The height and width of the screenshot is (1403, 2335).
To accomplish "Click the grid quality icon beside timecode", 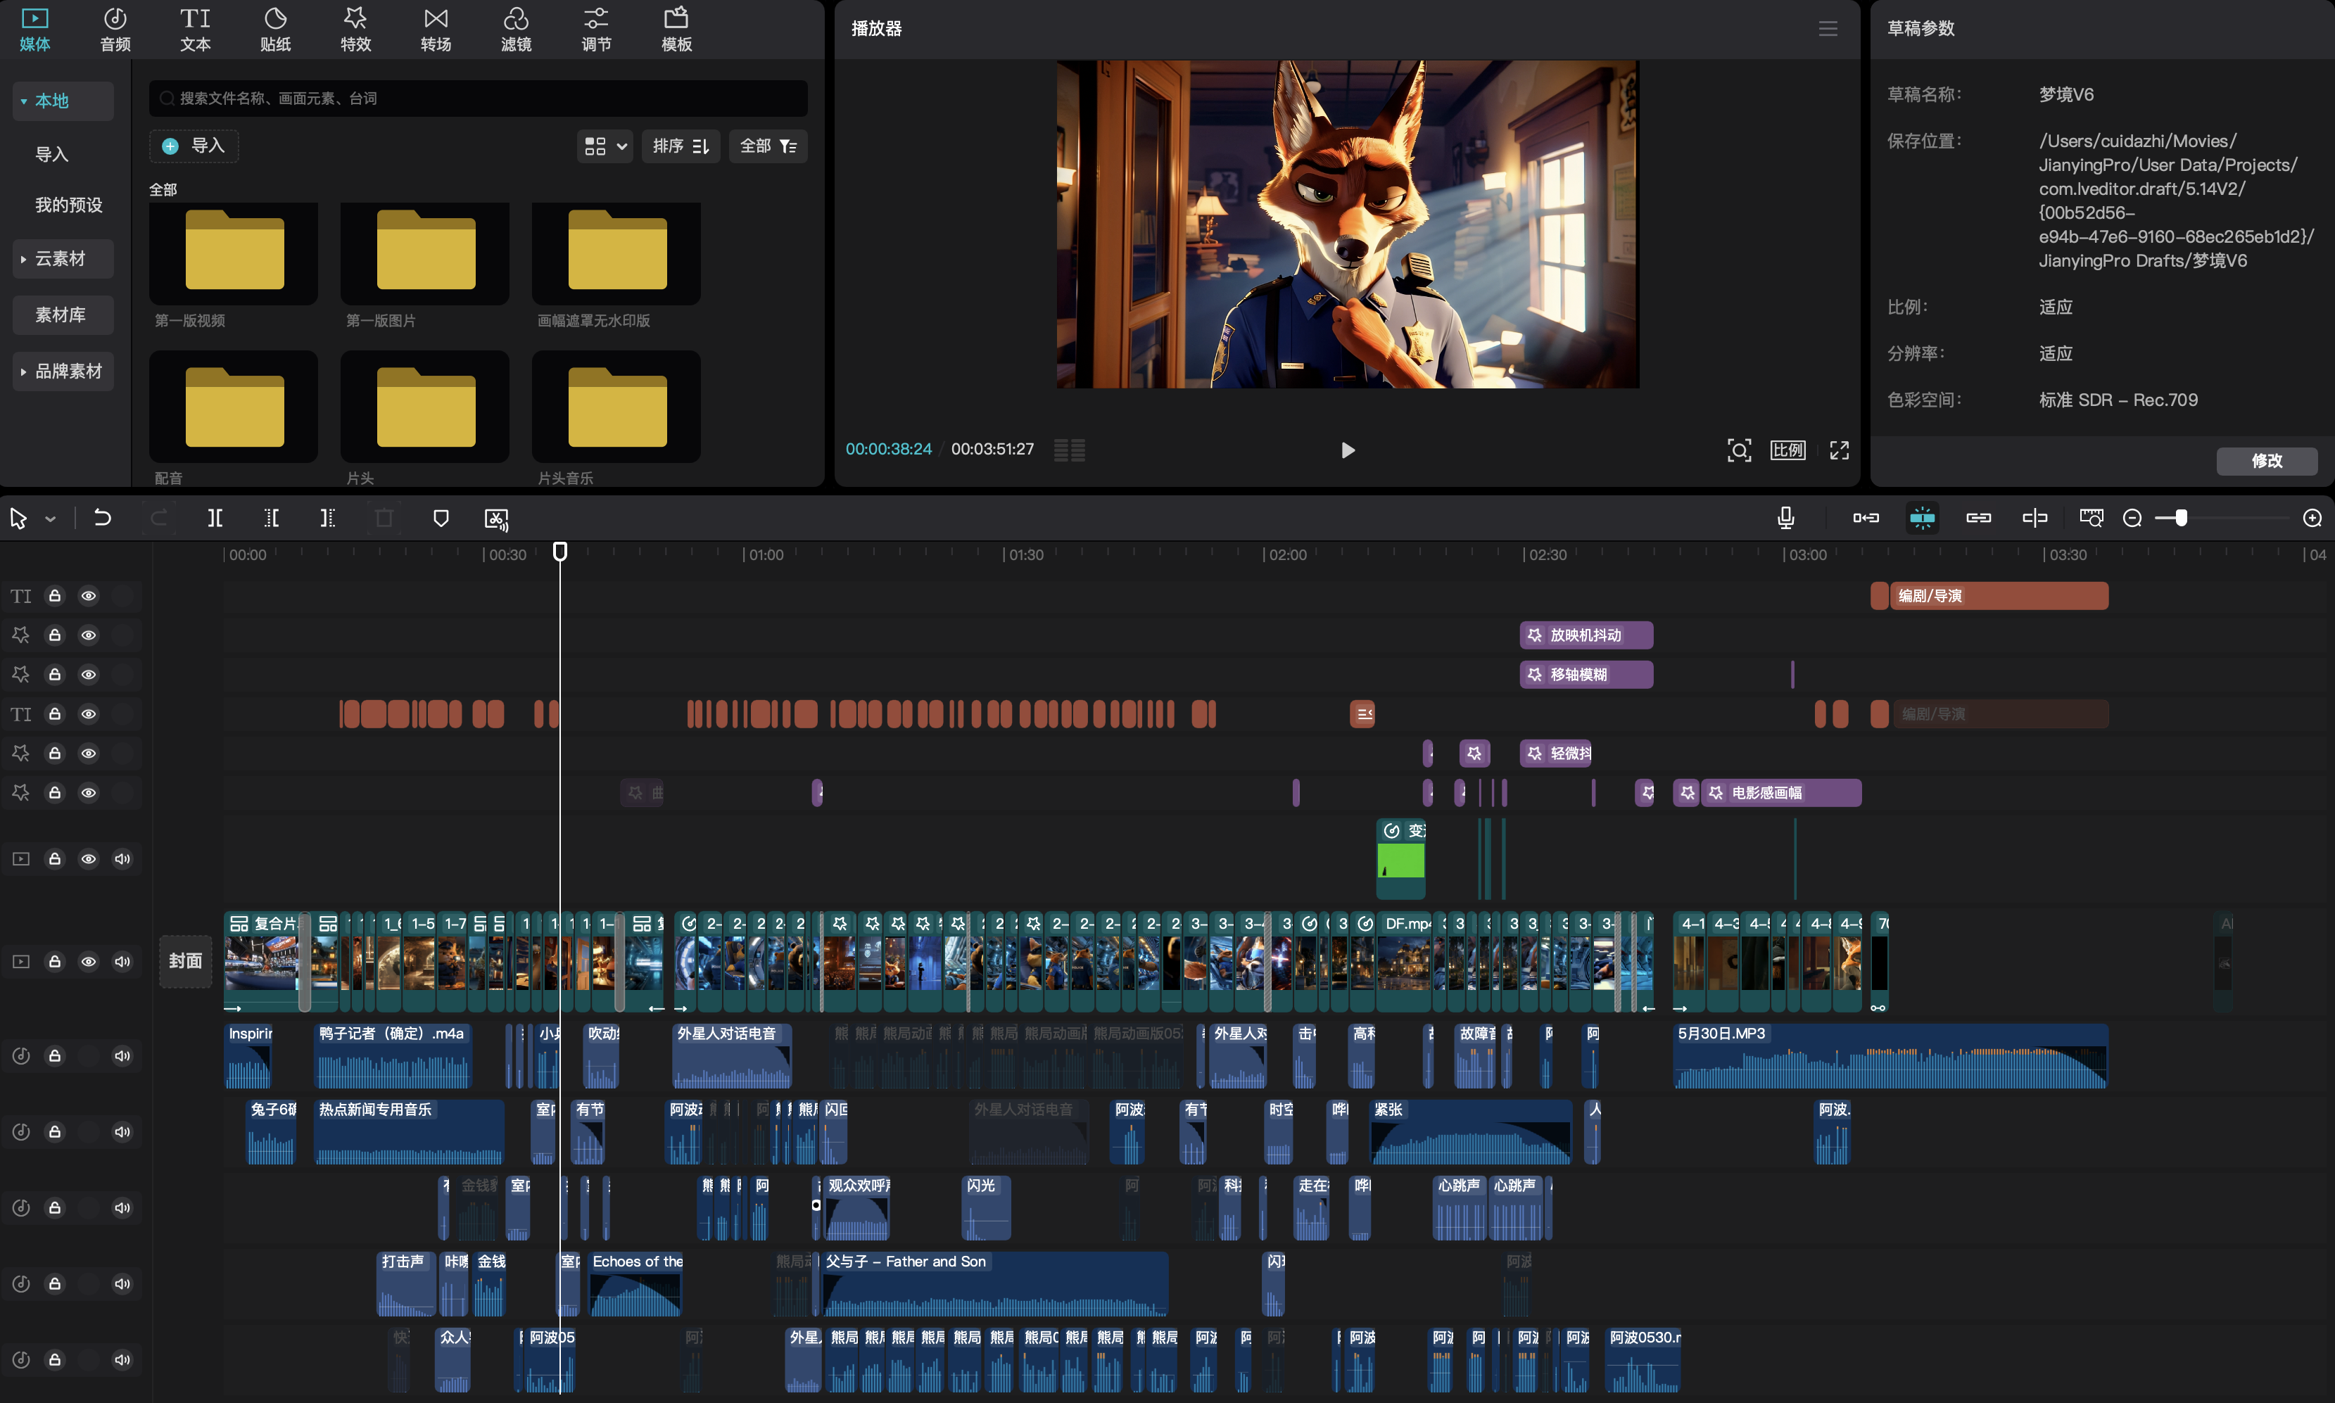I will pyautogui.click(x=1069, y=450).
